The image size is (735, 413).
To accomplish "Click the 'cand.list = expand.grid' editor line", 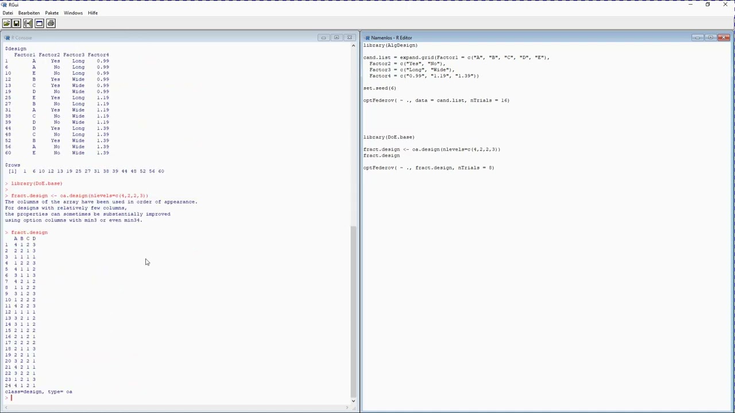I will 457,57.
